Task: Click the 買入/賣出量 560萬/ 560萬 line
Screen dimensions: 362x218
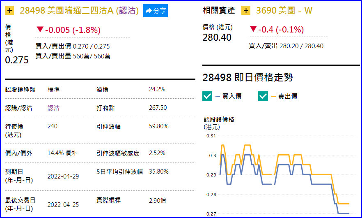Action: [73, 56]
